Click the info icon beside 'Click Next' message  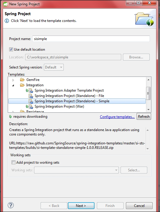pos(7,21)
